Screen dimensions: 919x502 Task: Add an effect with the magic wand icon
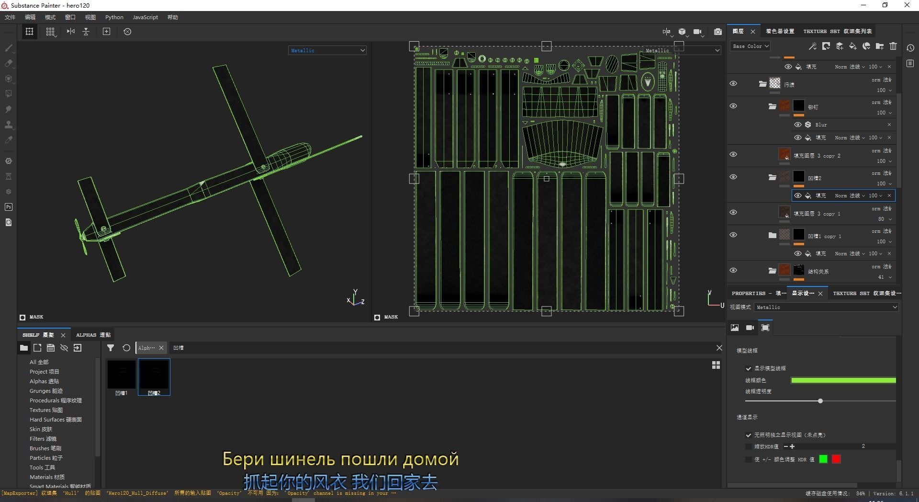point(812,46)
